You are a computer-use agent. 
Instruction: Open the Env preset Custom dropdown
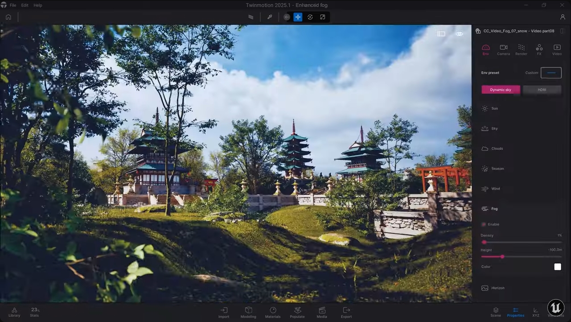[x=551, y=73]
